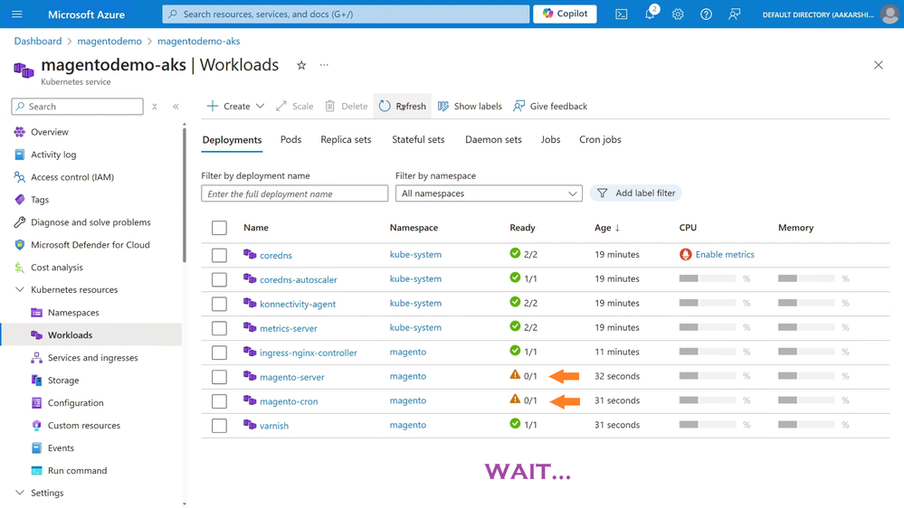Open the magentodemo breadcrumb link

(109, 41)
